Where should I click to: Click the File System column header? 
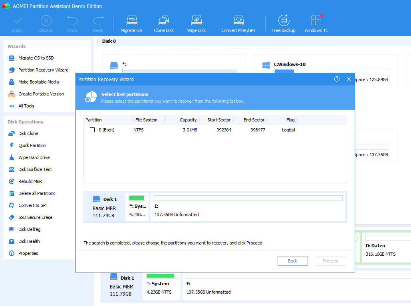coord(149,120)
